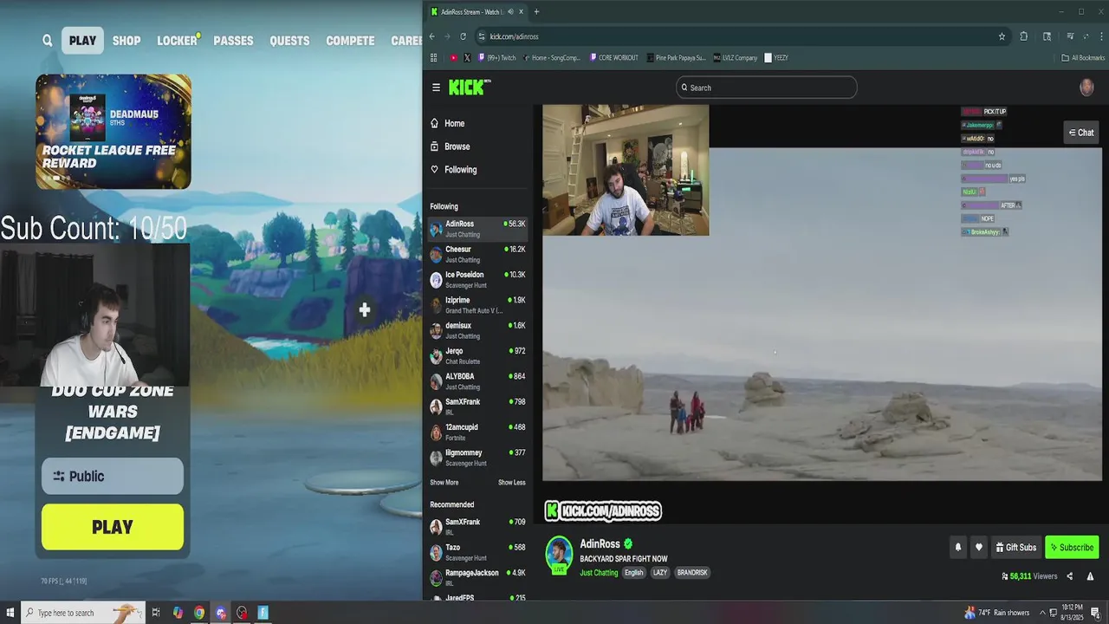Open 12amcupid channel in Following list
Viewport: 1109px width, 624px height.
(x=478, y=432)
